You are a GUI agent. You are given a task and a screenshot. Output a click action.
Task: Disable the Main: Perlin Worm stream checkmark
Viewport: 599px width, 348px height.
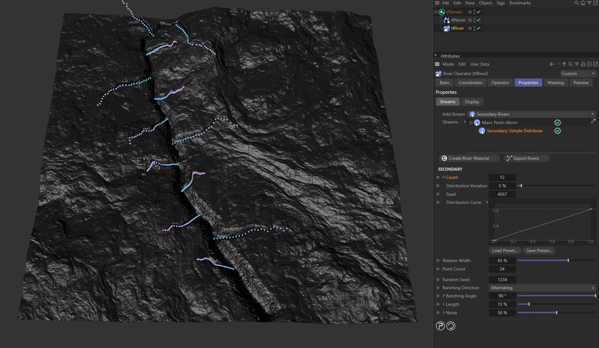(557, 123)
